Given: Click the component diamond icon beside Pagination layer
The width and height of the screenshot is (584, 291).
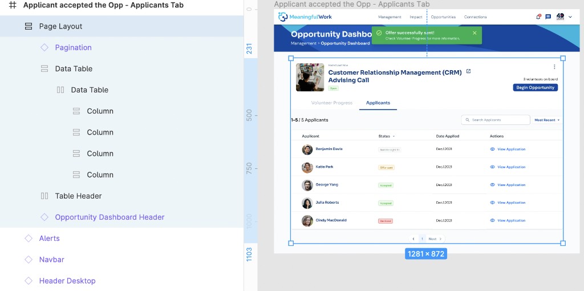Looking at the screenshot, I should (x=44, y=47).
